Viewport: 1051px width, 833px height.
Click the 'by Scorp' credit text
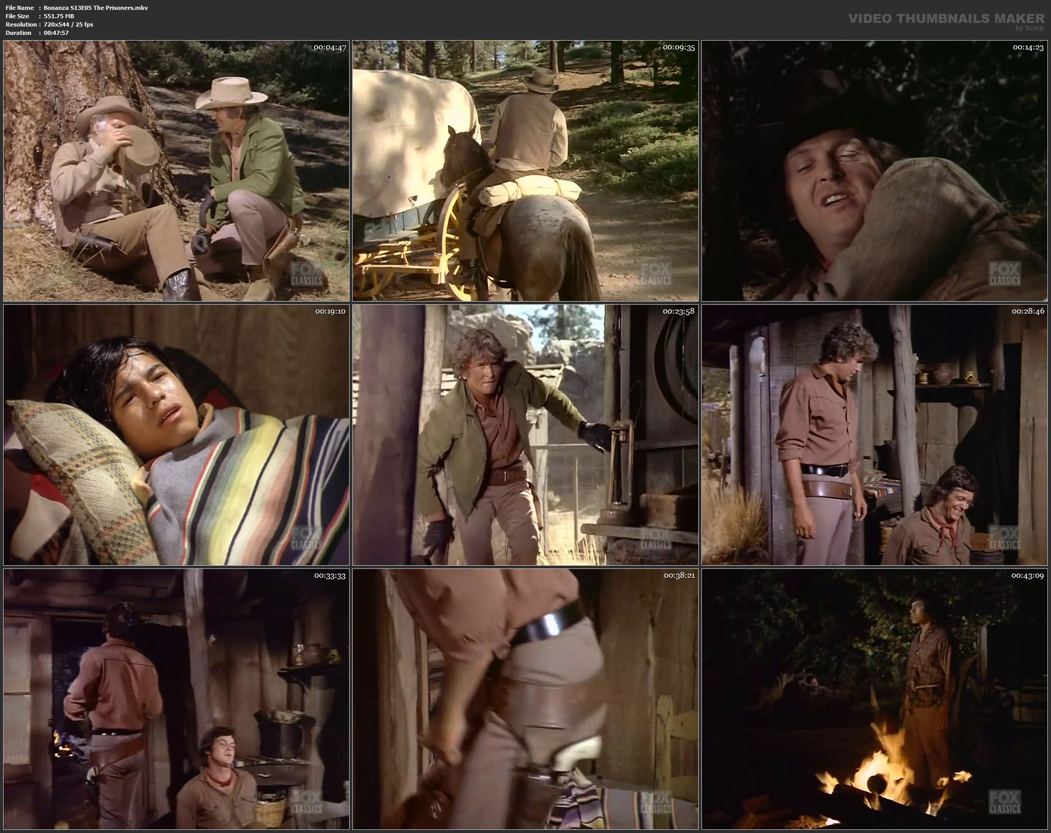point(1029,28)
